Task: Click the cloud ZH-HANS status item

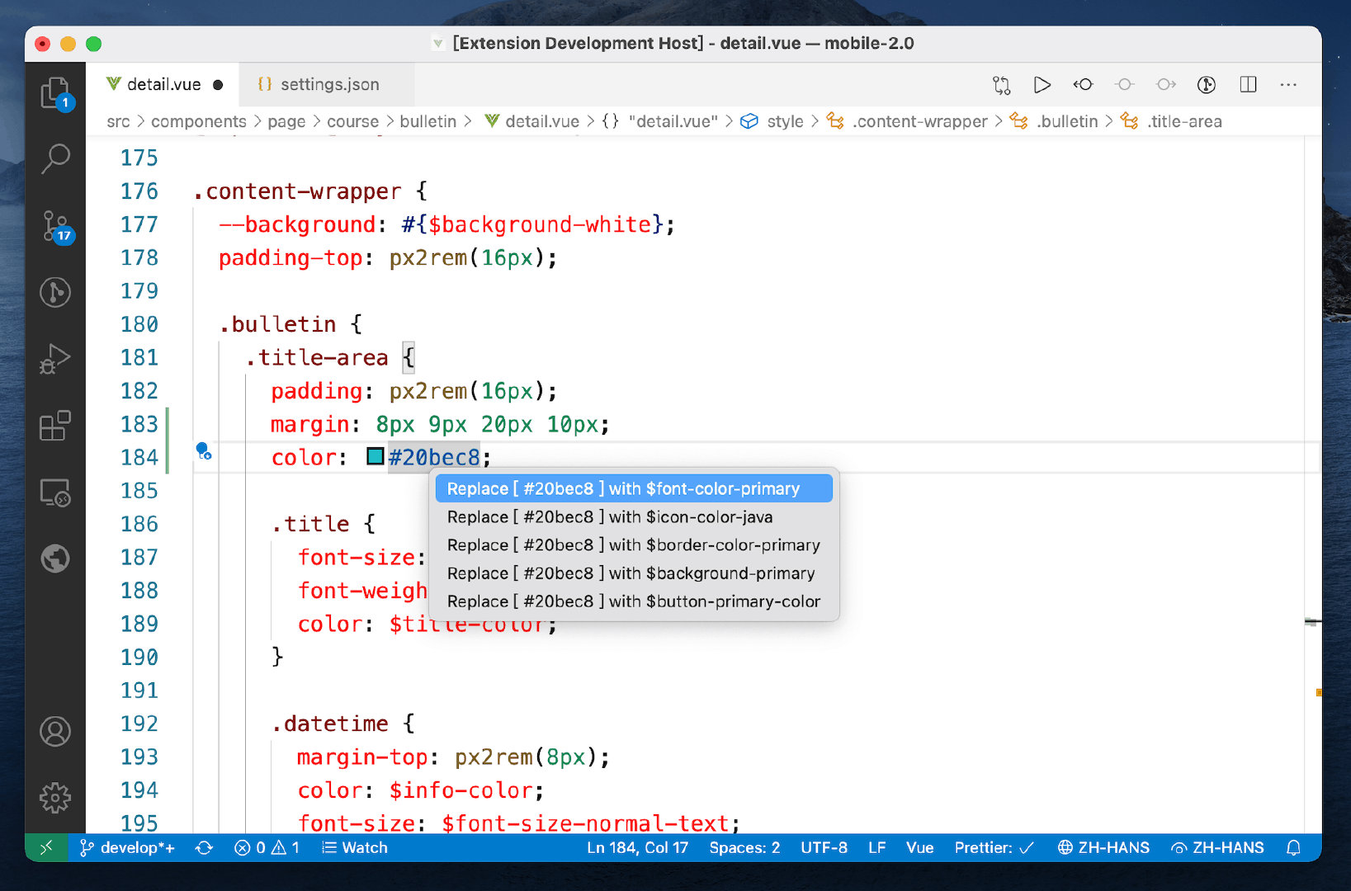Action: (1217, 847)
